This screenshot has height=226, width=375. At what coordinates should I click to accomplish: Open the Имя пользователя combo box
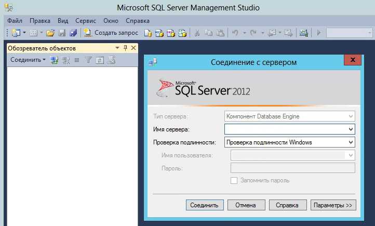(x=293, y=155)
